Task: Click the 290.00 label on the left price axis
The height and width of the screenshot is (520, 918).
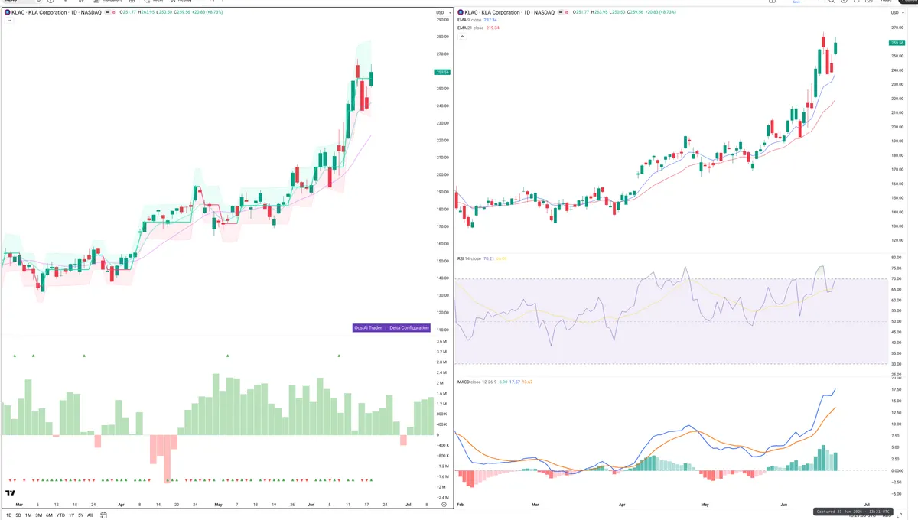Action: [x=442, y=20]
